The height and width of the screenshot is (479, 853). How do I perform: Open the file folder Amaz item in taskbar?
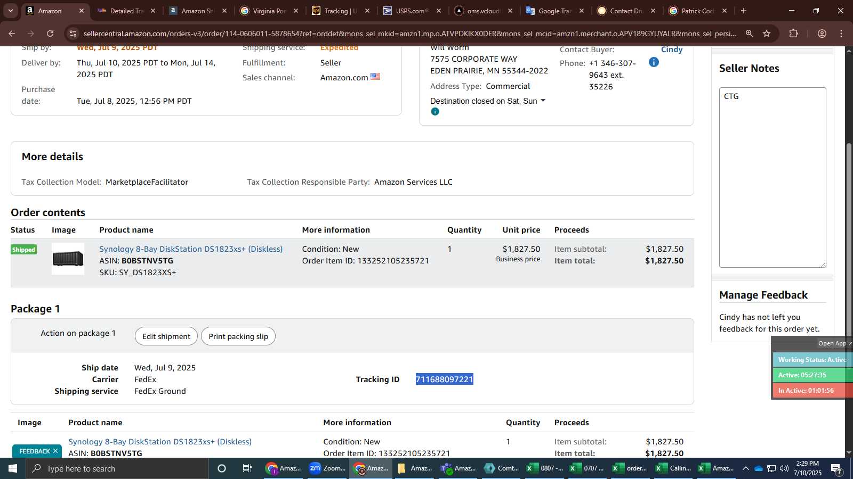point(414,468)
